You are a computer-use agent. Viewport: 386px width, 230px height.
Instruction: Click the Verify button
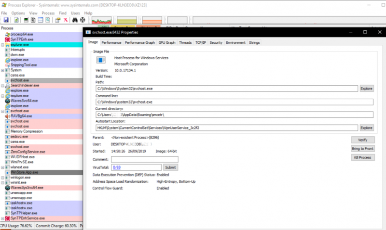coord(363,140)
